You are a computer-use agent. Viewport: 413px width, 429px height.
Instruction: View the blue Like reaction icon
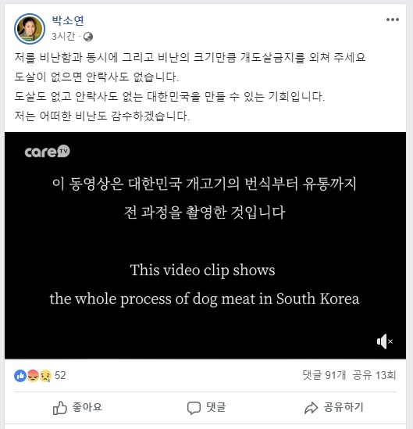pyautogui.click(x=20, y=376)
